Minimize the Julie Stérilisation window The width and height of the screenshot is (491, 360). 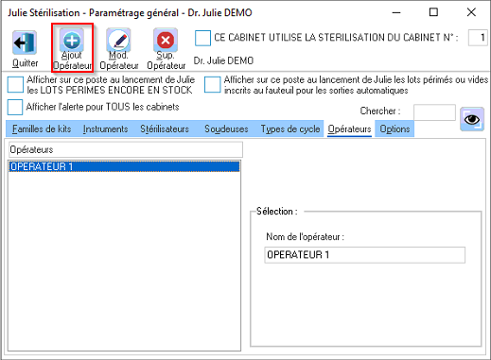tap(396, 12)
